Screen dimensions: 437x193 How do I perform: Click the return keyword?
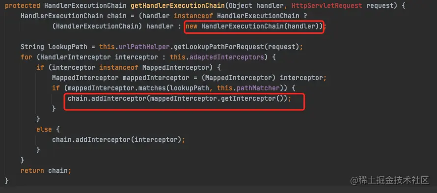[x=32, y=170]
